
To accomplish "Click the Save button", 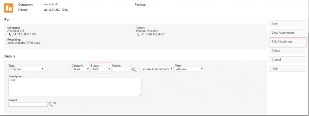I will pos(287,24).
